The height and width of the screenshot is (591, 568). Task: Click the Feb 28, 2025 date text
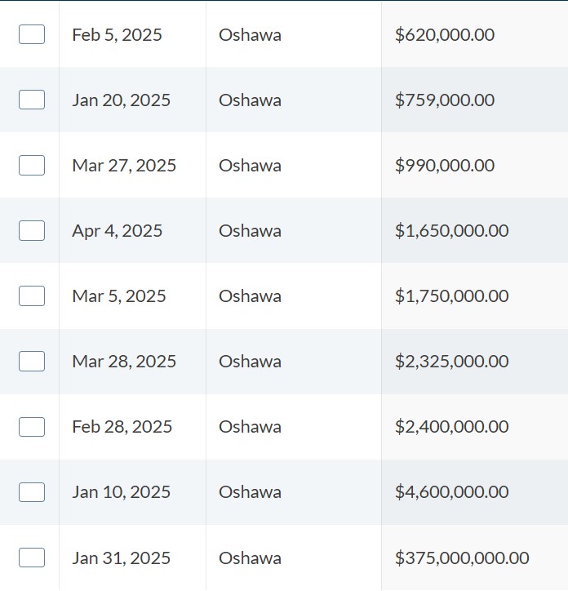122,427
